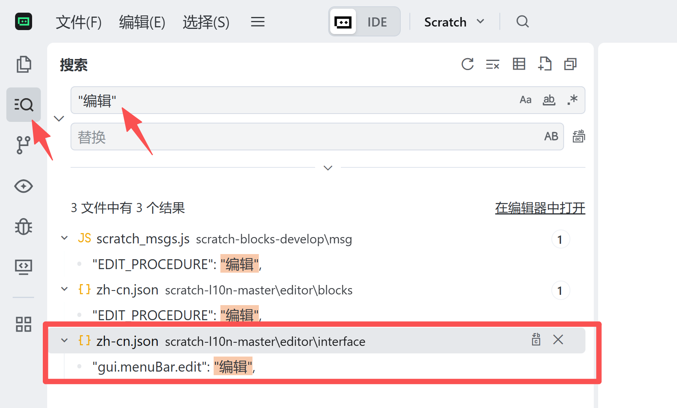Select zh-cn.json in editor\interface
This screenshot has width=677, height=408.
(x=316, y=341)
